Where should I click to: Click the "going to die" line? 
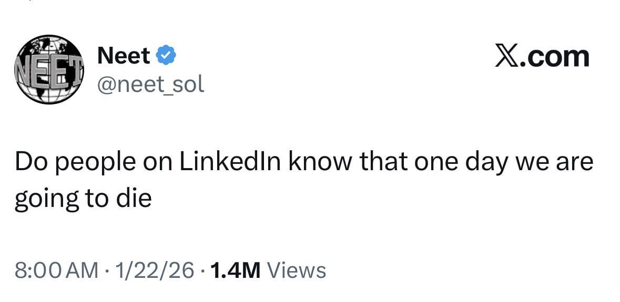(83, 199)
